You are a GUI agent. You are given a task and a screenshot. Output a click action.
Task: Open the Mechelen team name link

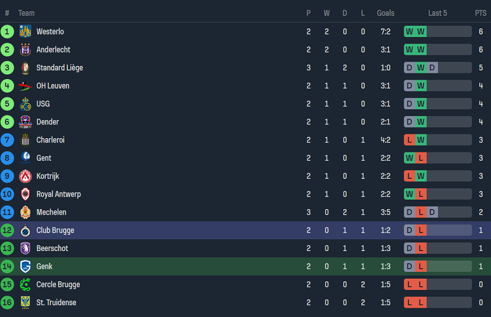pos(51,212)
